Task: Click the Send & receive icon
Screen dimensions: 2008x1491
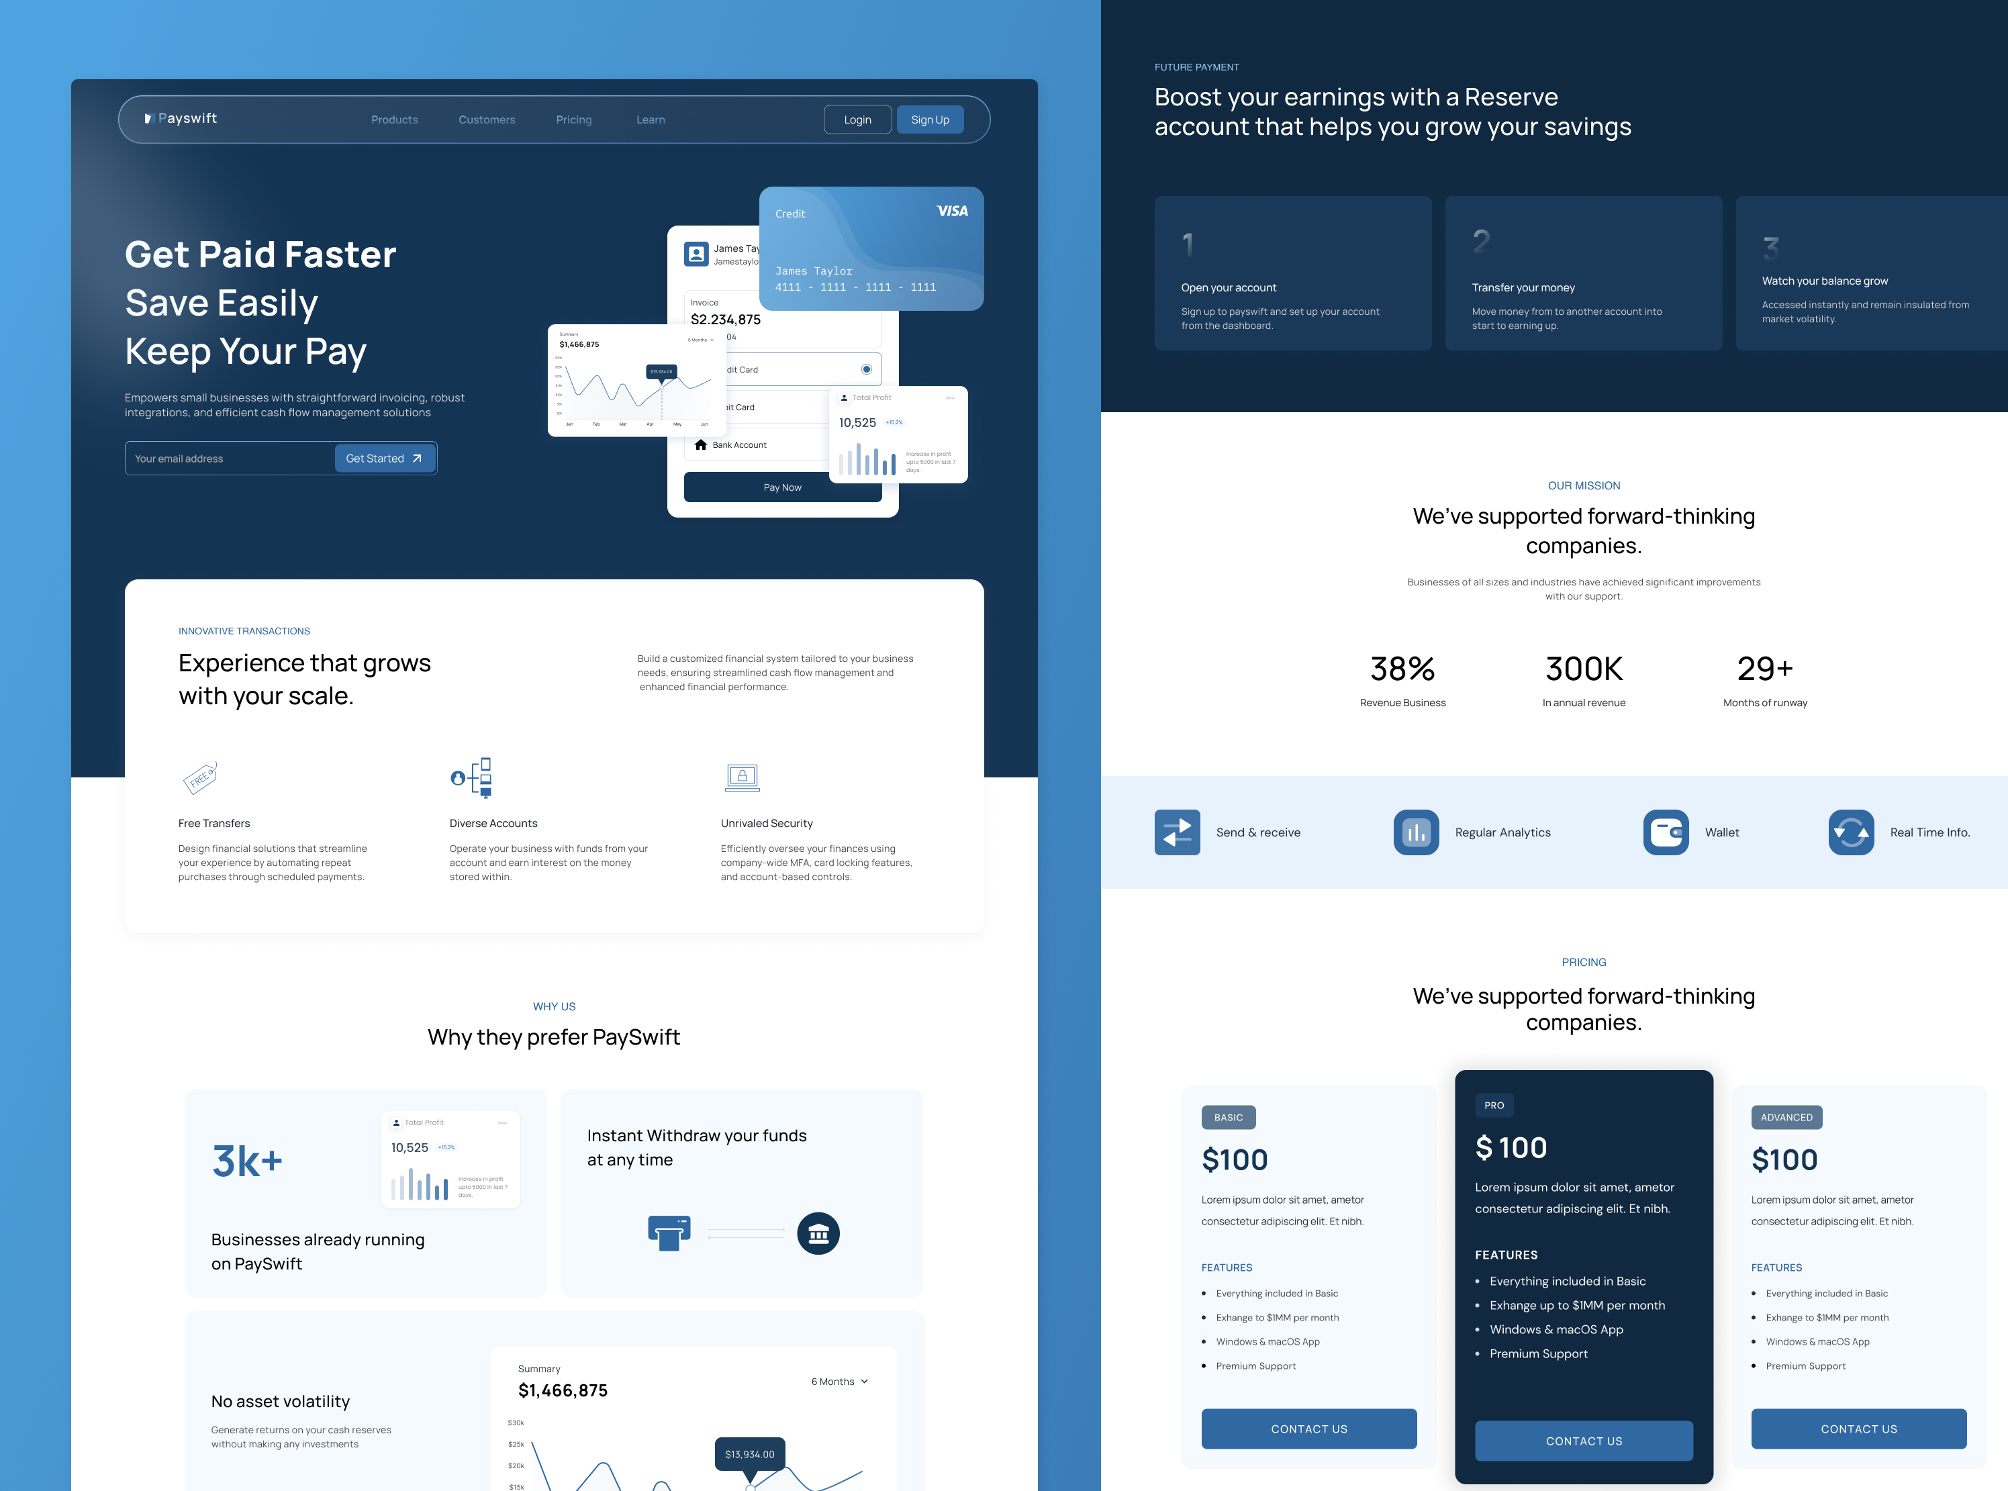Action: tap(1176, 832)
